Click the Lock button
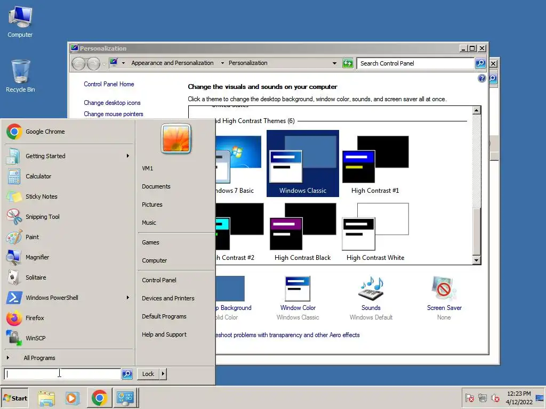Screen dimensions: 546x409 (x=148, y=374)
